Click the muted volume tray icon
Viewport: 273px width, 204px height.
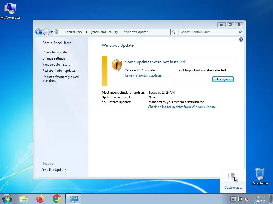(x=246, y=199)
